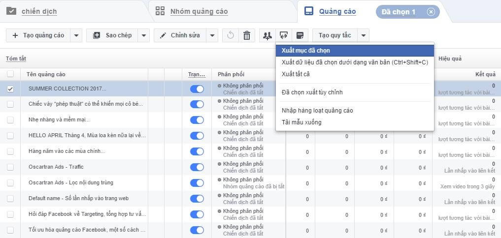
Task: Choose Xuất tất cả from the menu
Action: pyautogui.click(x=355, y=74)
